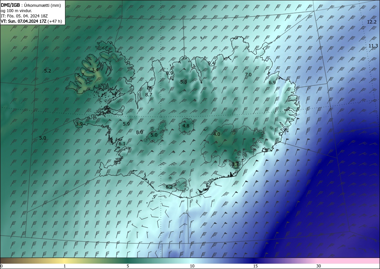Viewport: 380px width, 269px height.
Task: Select the 5.2 value over the sea
Action: tap(48, 71)
